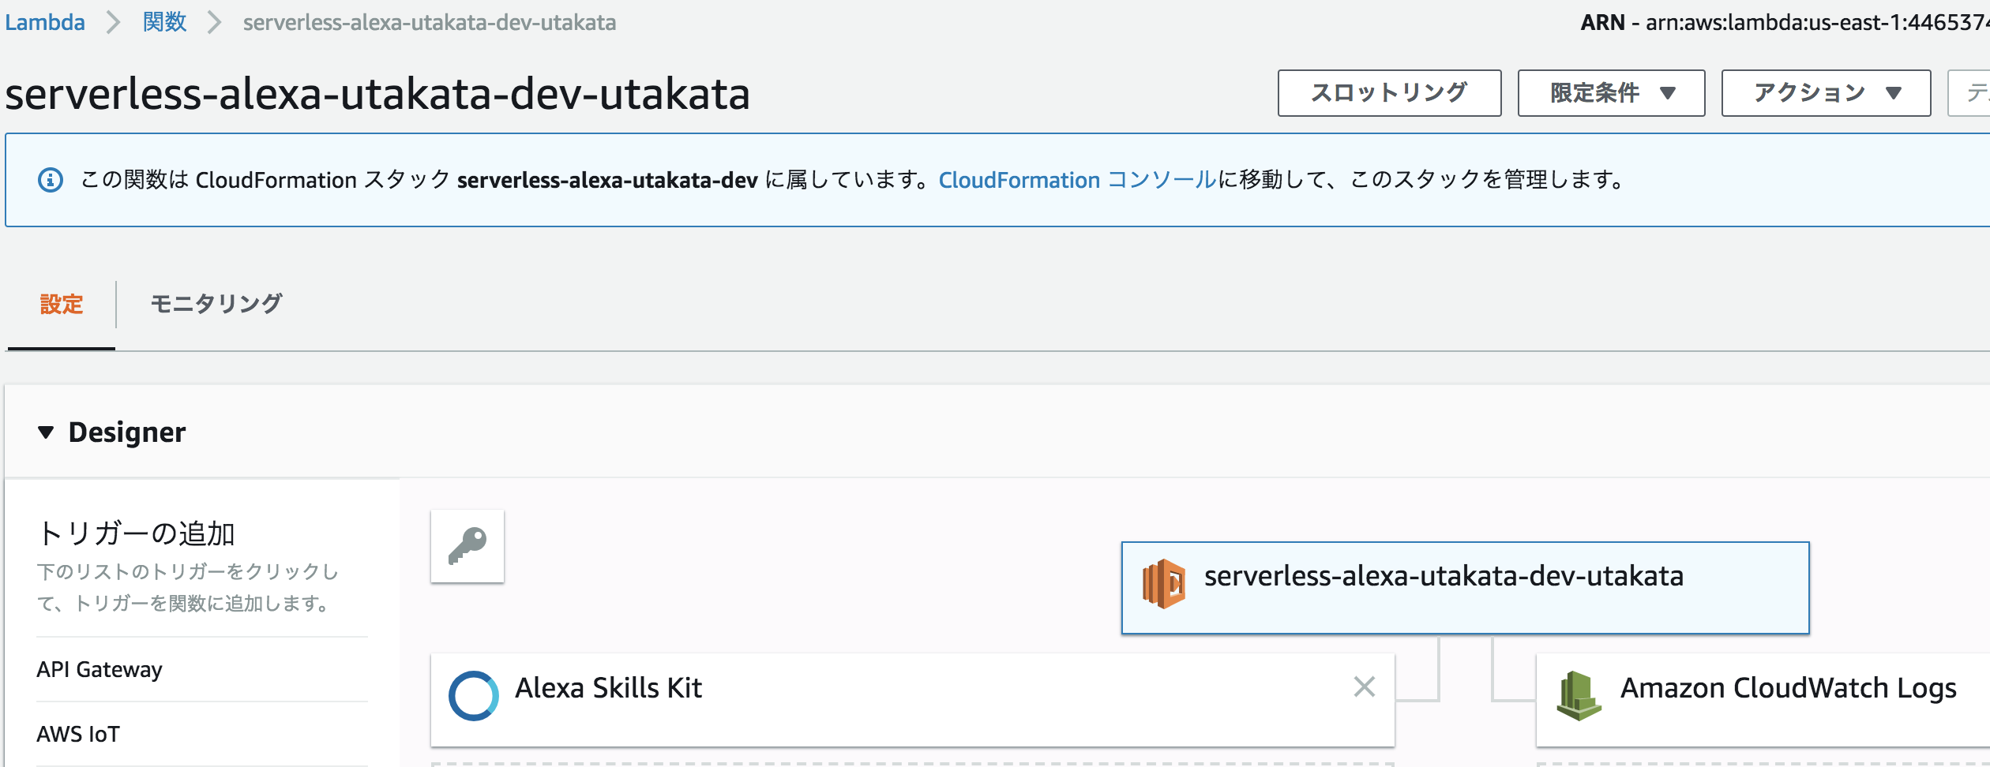This screenshot has width=1990, height=767.
Task: Click the serverless-alexa-utakata-dev-utakata breadcrumb text
Action: [430, 22]
